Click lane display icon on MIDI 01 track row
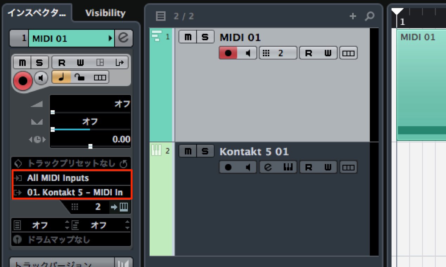446x267 pixels. tap(348, 53)
